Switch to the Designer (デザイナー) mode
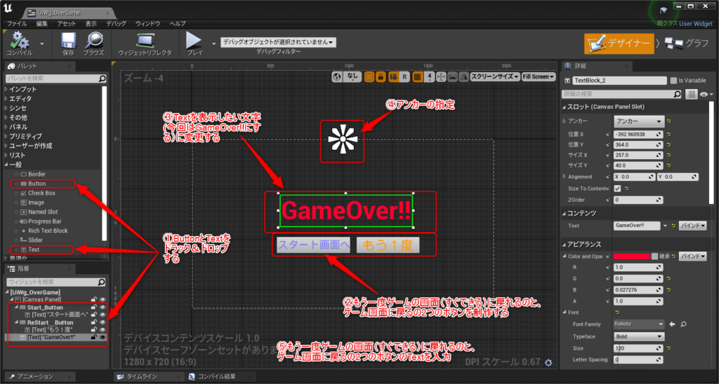This screenshot has height=384, width=719. coord(618,43)
